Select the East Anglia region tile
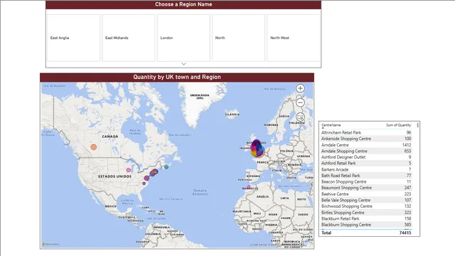The width and height of the screenshot is (455, 256). click(73, 38)
